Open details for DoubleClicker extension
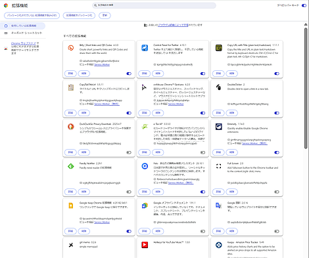The width and height of the screenshot is (309, 258). click(218, 113)
